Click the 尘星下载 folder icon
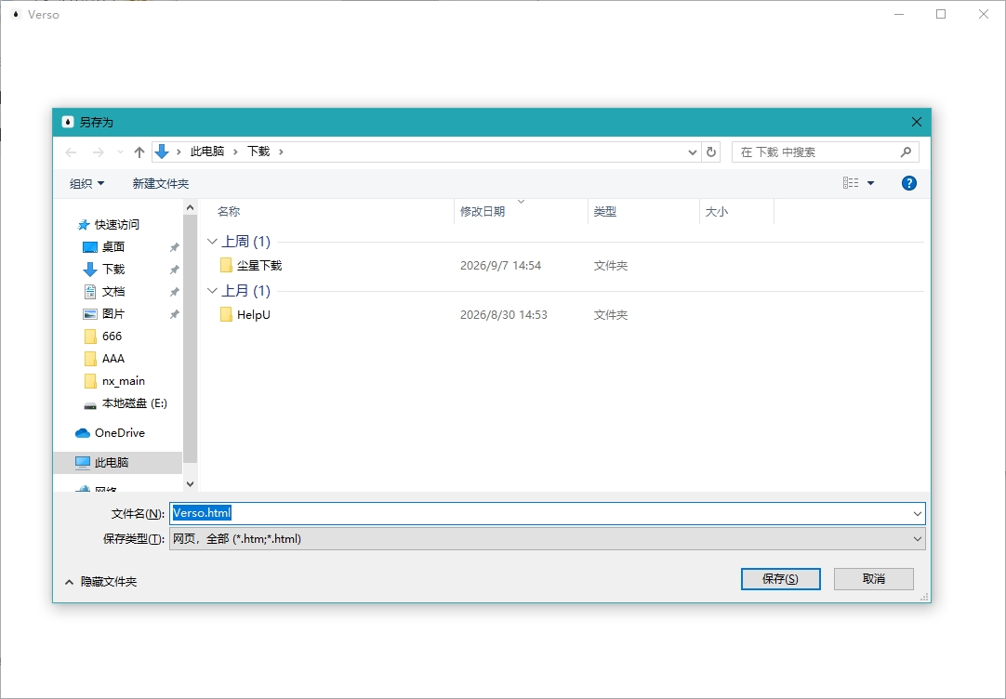 (x=226, y=265)
